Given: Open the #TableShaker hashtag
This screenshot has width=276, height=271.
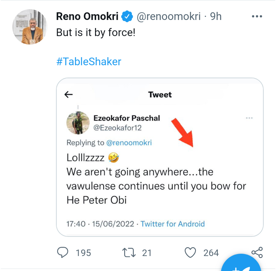Looking at the screenshot, I should pyautogui.click(x=89, y=62).
